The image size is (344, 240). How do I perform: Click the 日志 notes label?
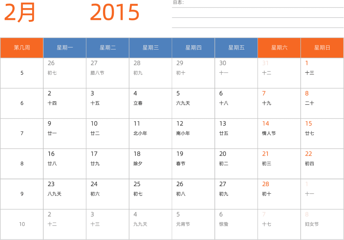click(178, 3)
